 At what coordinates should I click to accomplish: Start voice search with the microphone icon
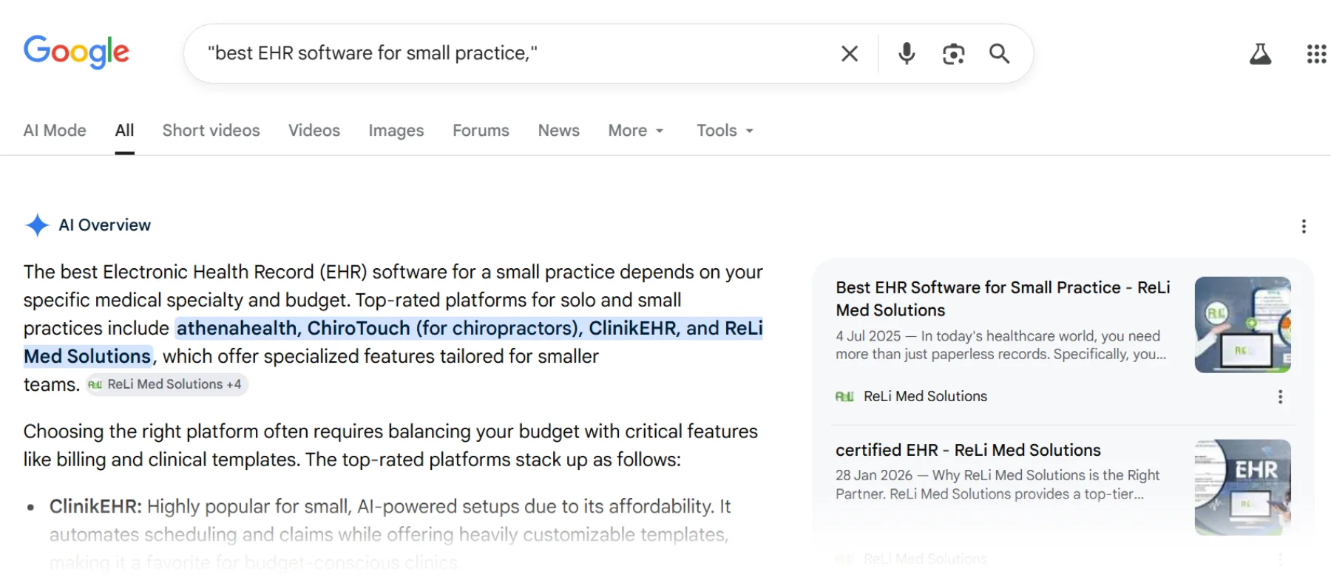(907, 53)
